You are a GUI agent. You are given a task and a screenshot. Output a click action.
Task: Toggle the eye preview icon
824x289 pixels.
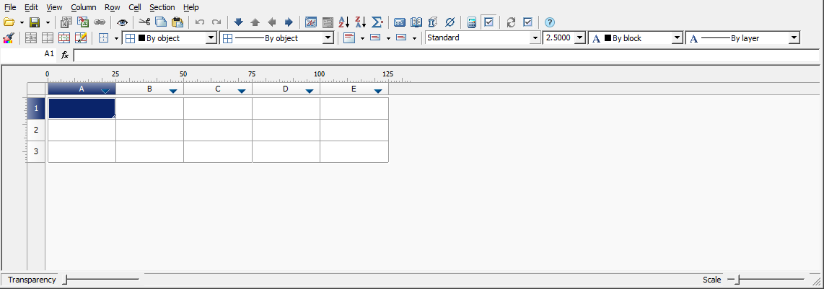coord(123,22)
